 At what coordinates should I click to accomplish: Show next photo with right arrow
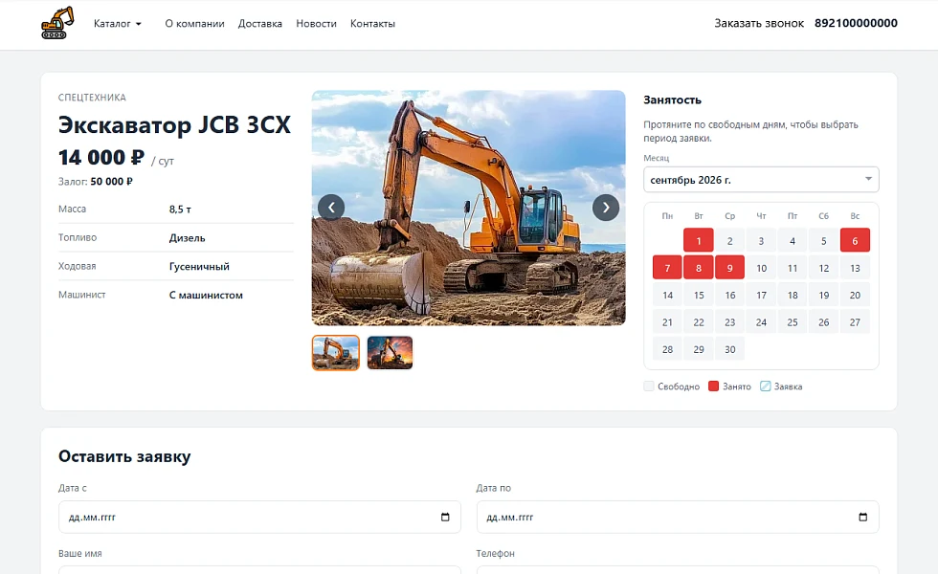pyautogui.click(x=606, y=208)
